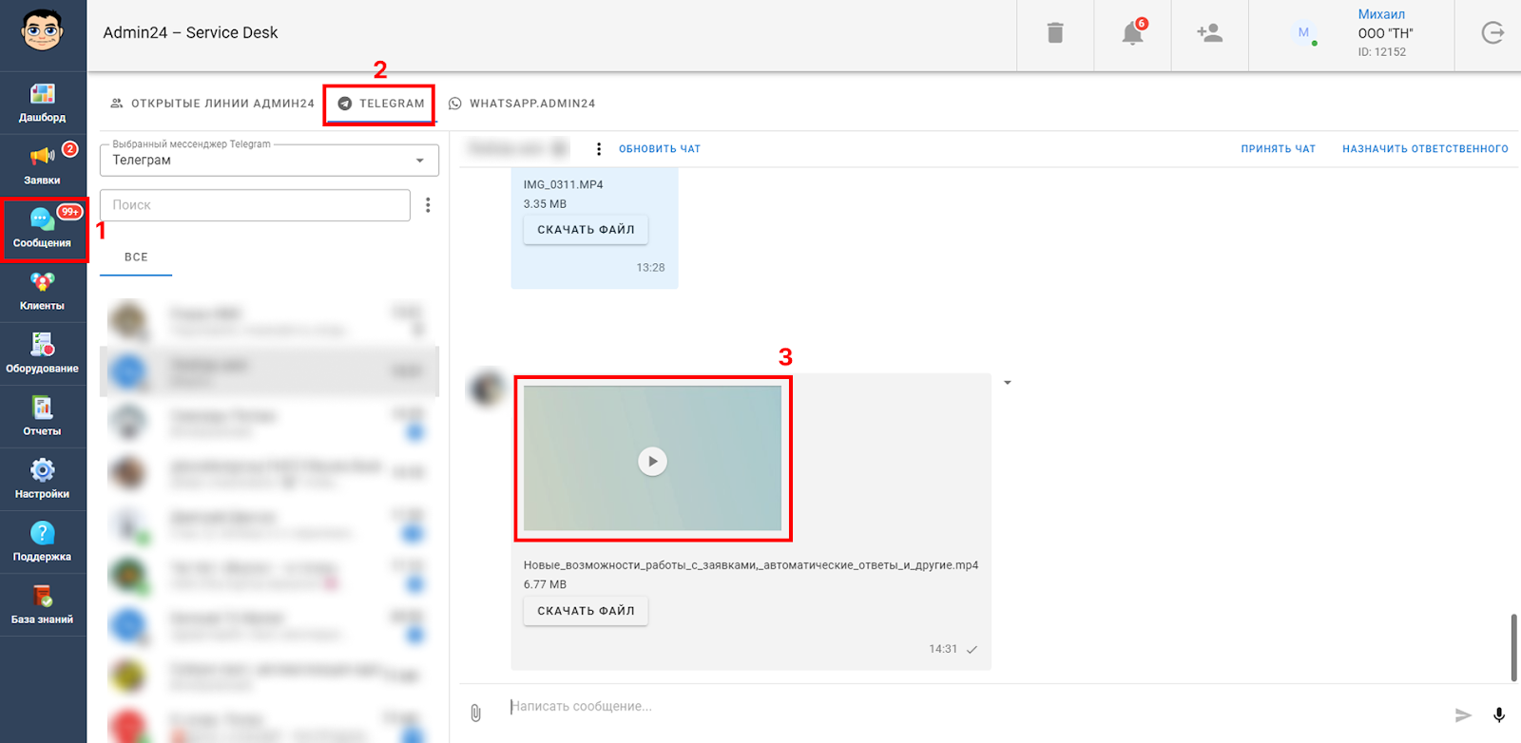Open the search options three-dot menu

coord(428,205)
